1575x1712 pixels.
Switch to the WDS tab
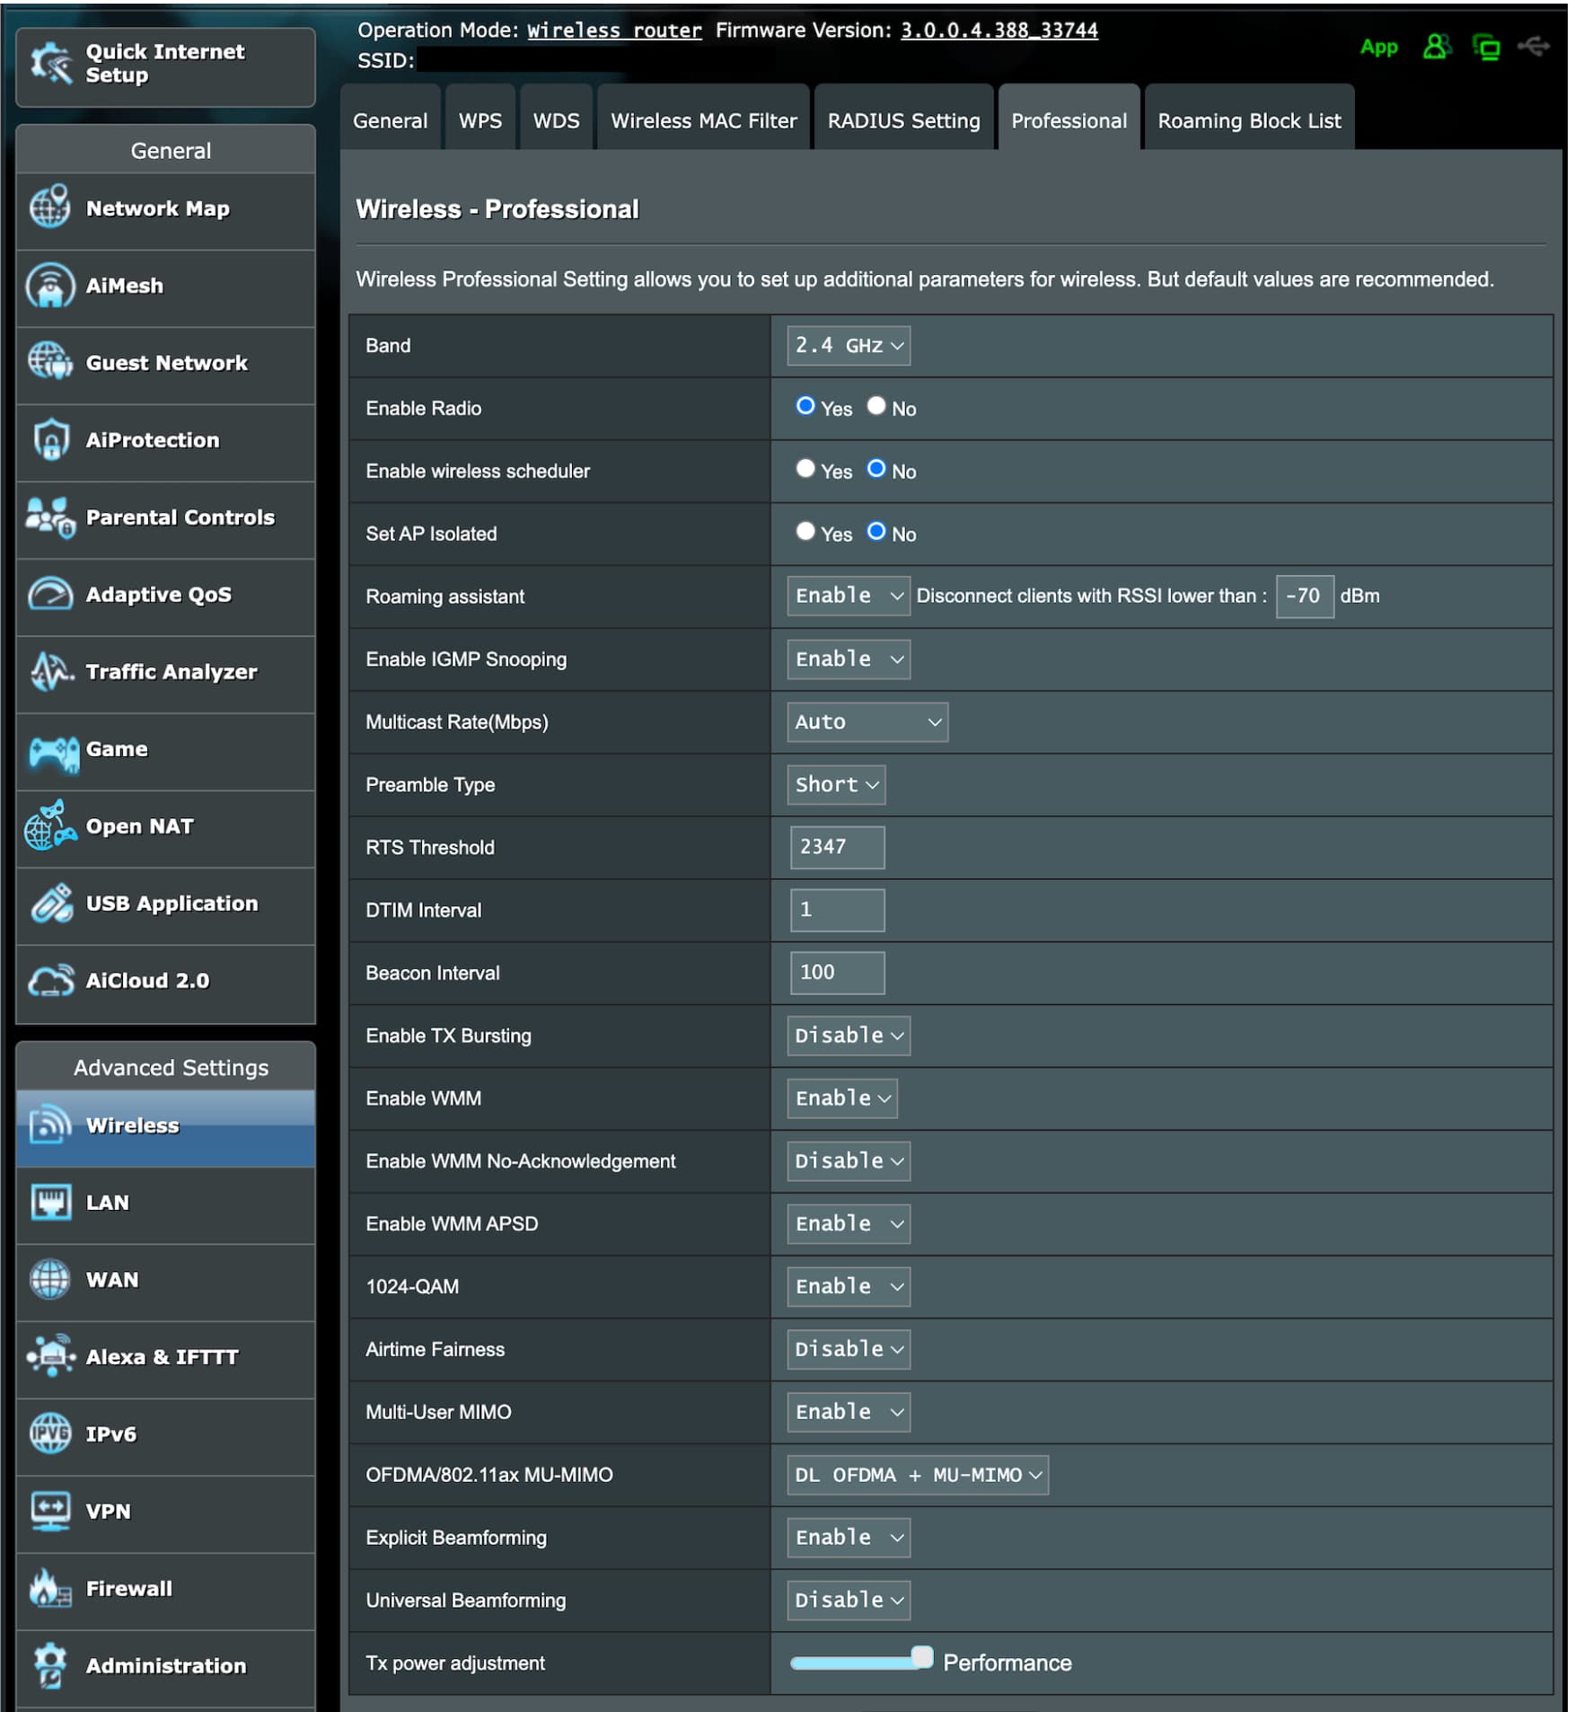[x=557, y=119]
